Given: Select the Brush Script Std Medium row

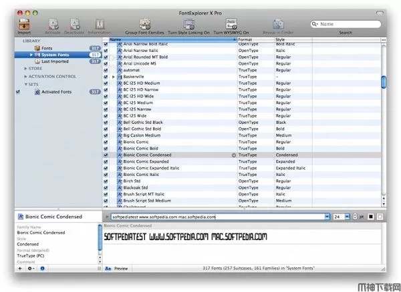Looking at the screenshot, I should pyautogui.click(x=242, y=201).
